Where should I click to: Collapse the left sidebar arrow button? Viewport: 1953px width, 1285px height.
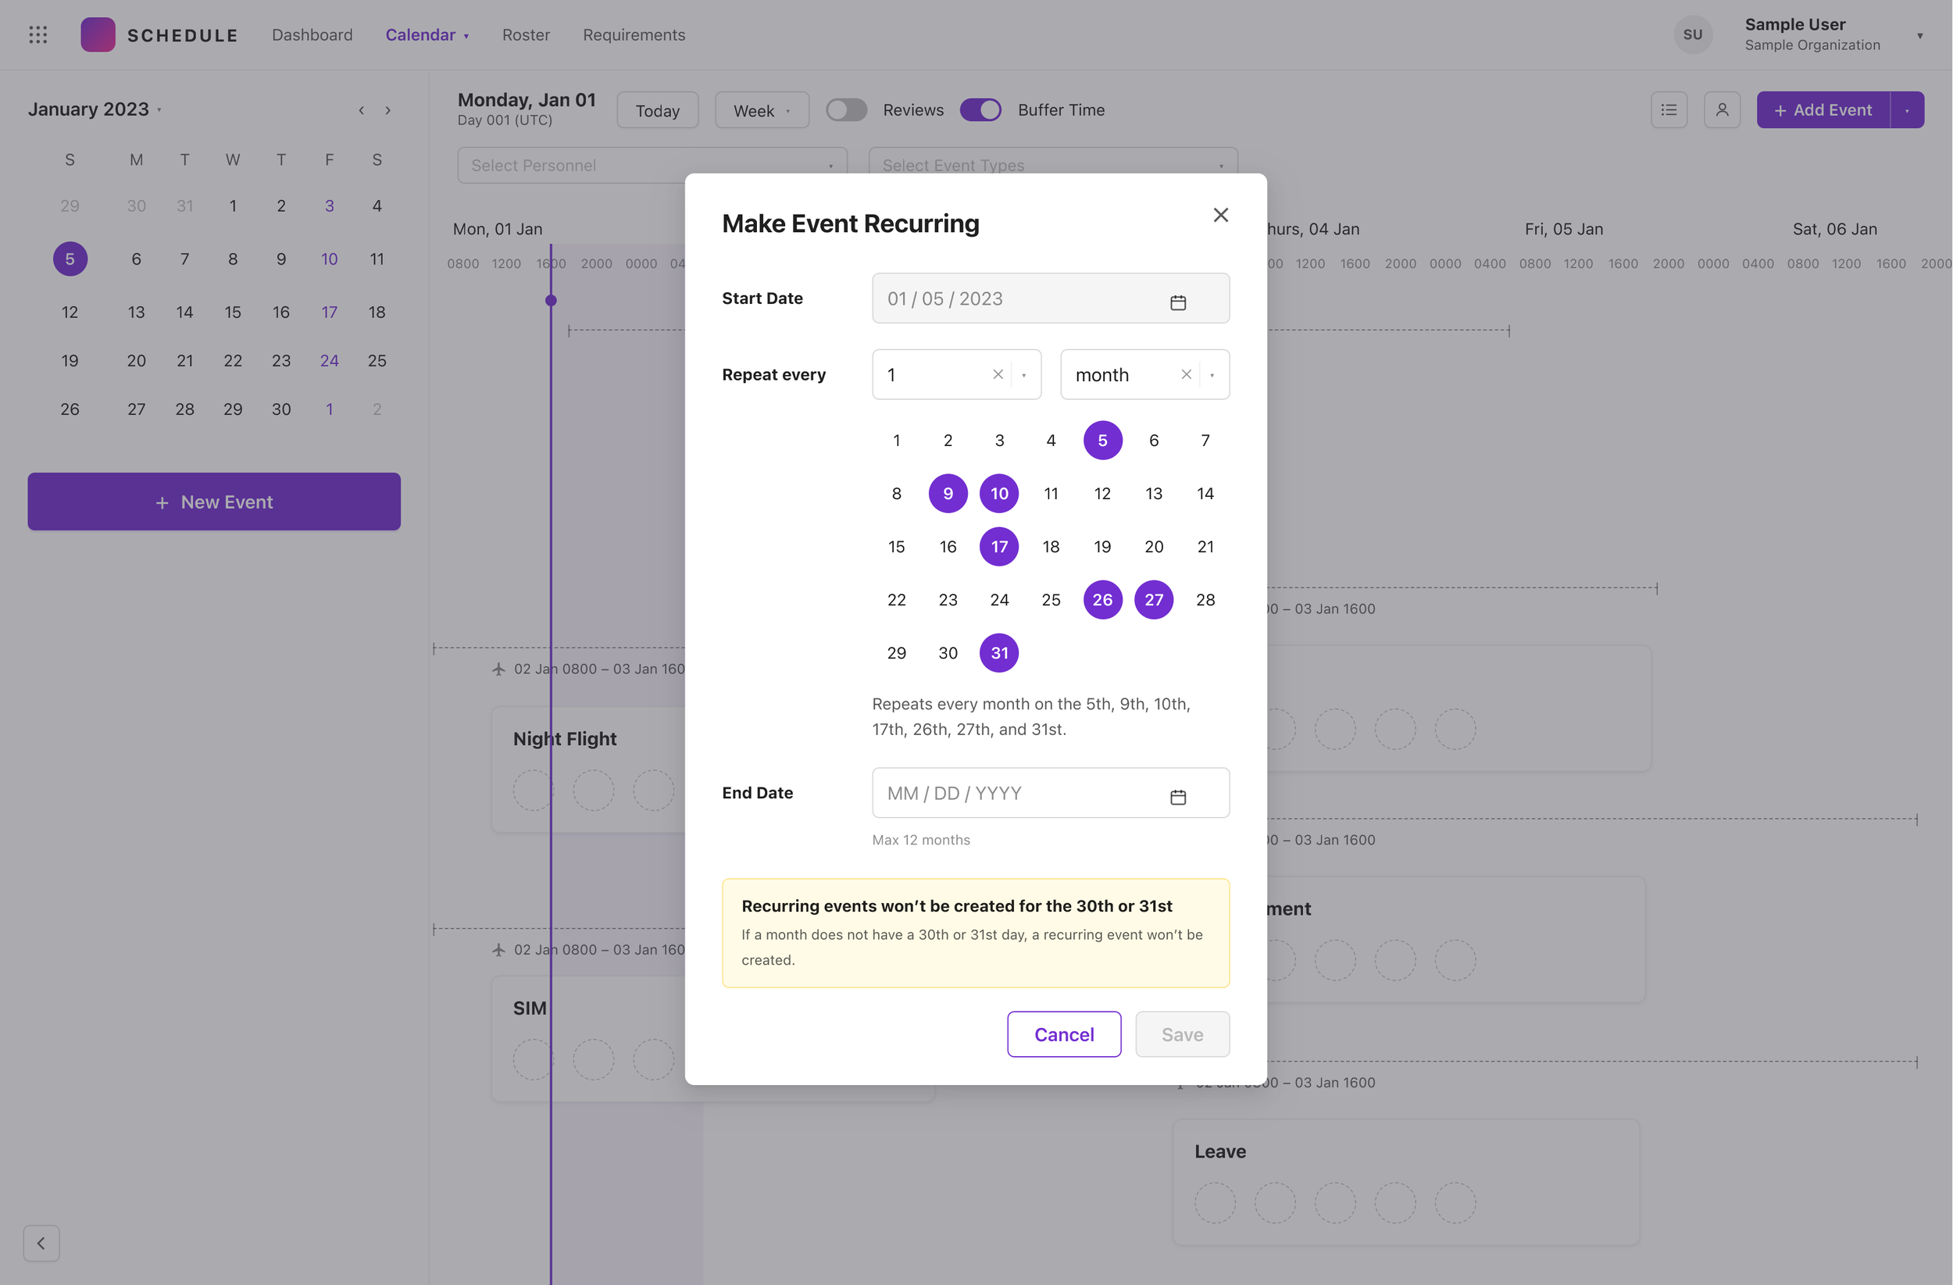pyautogui.click(x=41, y=1242)
